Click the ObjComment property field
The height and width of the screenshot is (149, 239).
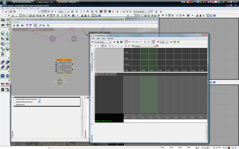point(59,105)
